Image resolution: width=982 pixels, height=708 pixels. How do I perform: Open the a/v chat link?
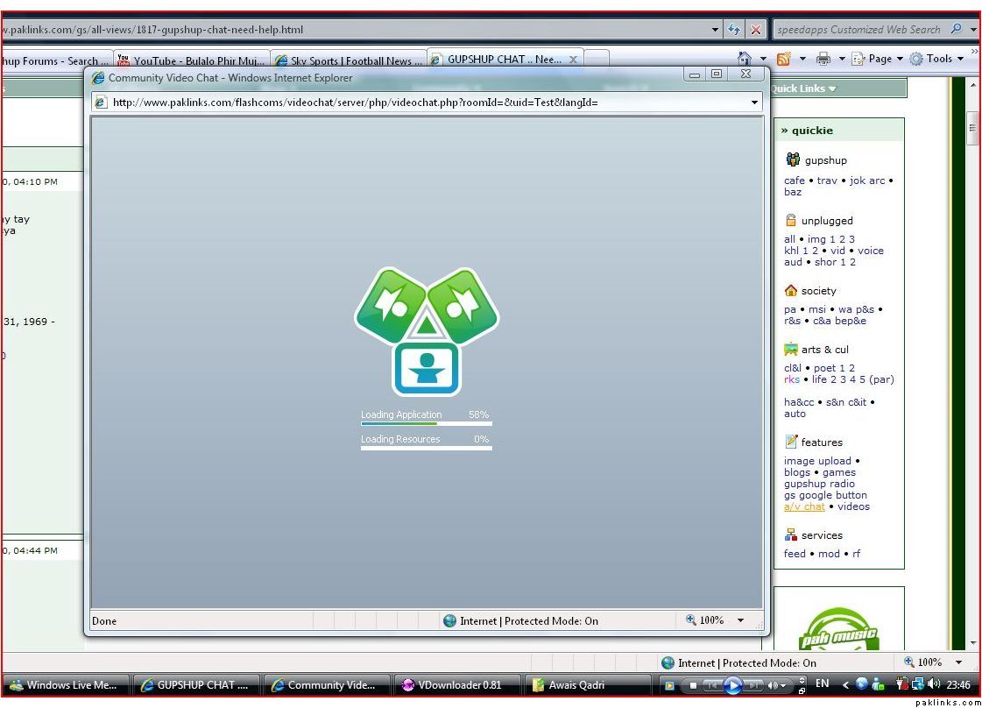[804, 506]
